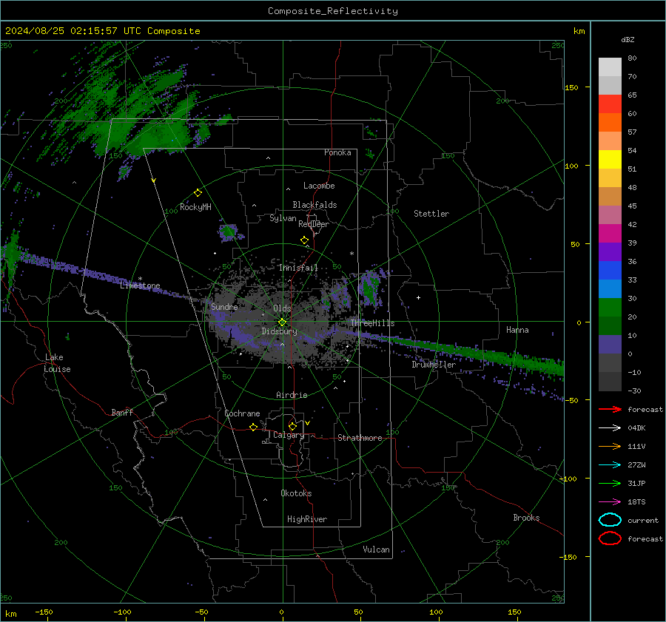Click the yellow diamond marker above Calgary

292,426
